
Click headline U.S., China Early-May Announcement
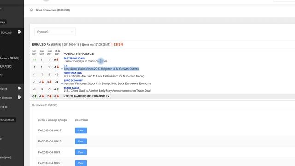point(107,91)
